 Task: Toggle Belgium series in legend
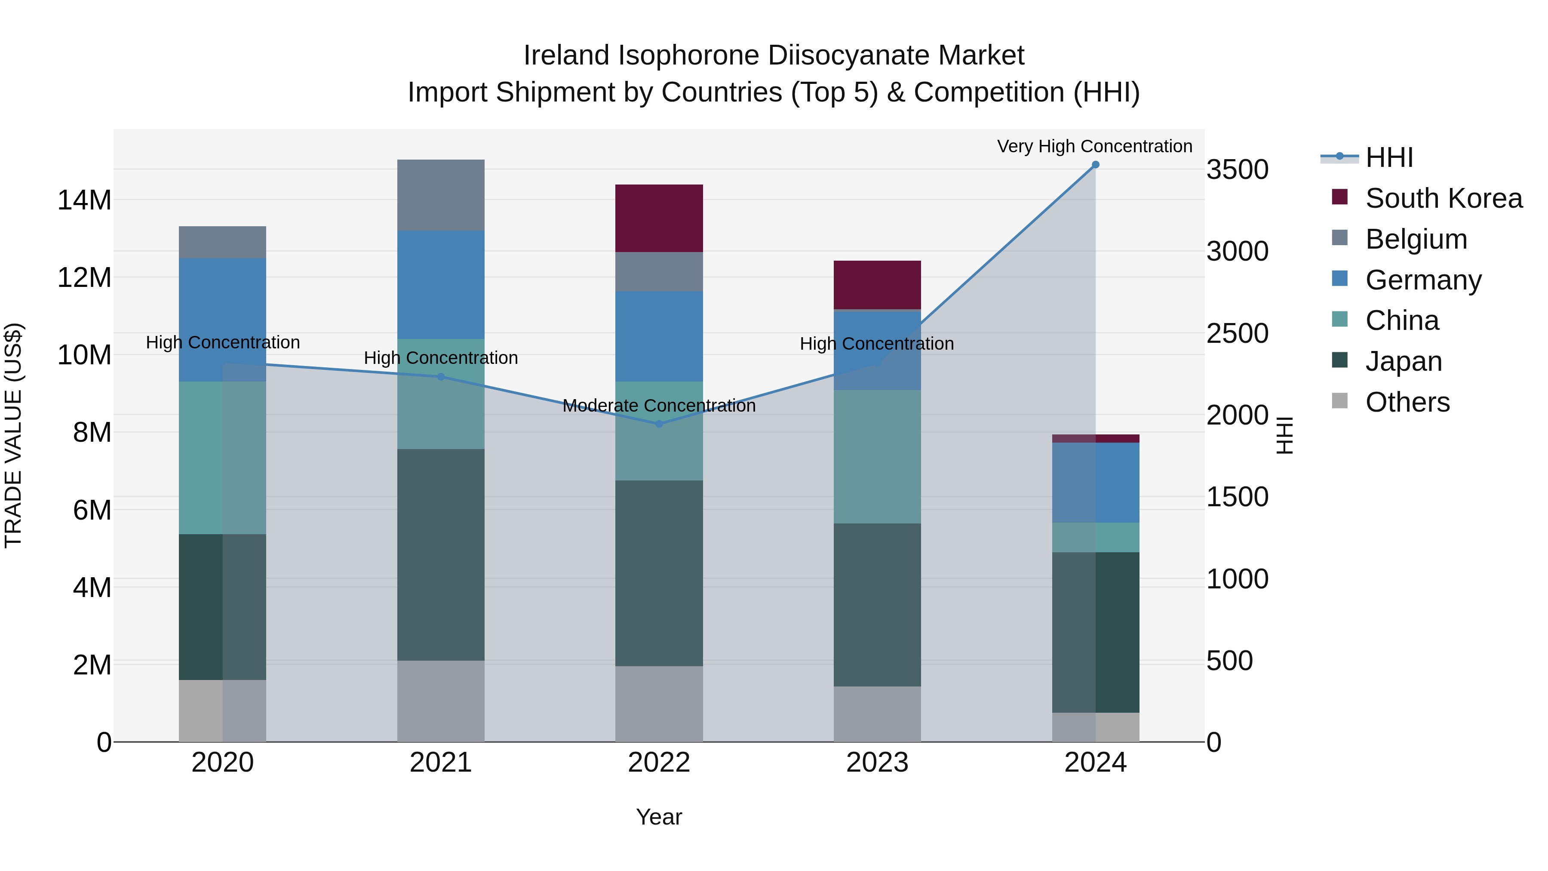(x=1400, y=239)
